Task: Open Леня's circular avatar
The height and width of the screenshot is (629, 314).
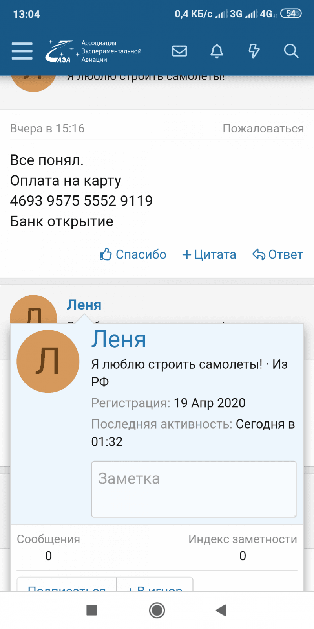Action: point(48,361)
